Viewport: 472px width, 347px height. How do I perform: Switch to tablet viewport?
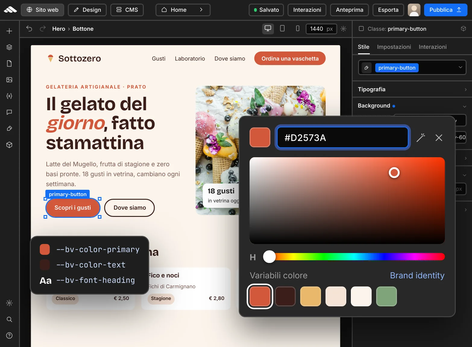coord(282,29)
